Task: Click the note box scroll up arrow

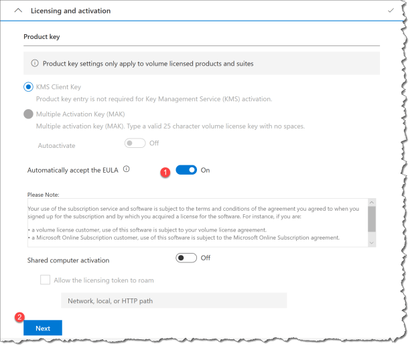Action: (372, 202)
